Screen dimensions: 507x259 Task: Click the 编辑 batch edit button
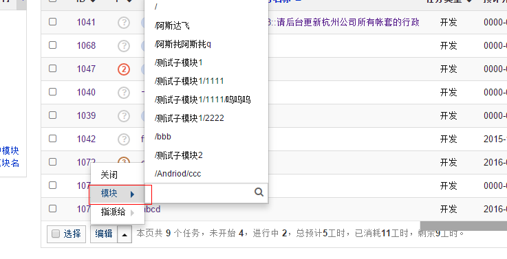click(104, 234)
